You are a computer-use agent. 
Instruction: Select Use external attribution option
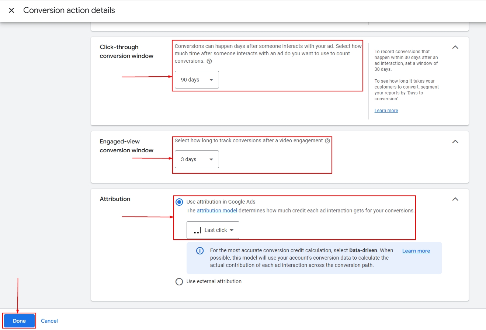(x=179, y=282)
